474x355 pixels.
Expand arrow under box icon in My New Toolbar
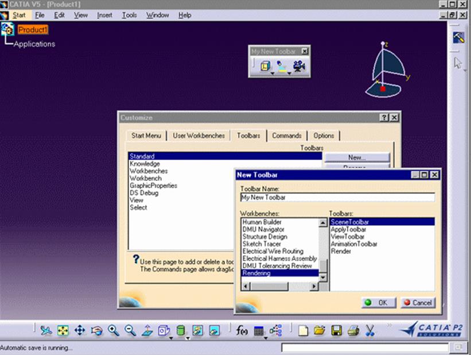point(273,73)
